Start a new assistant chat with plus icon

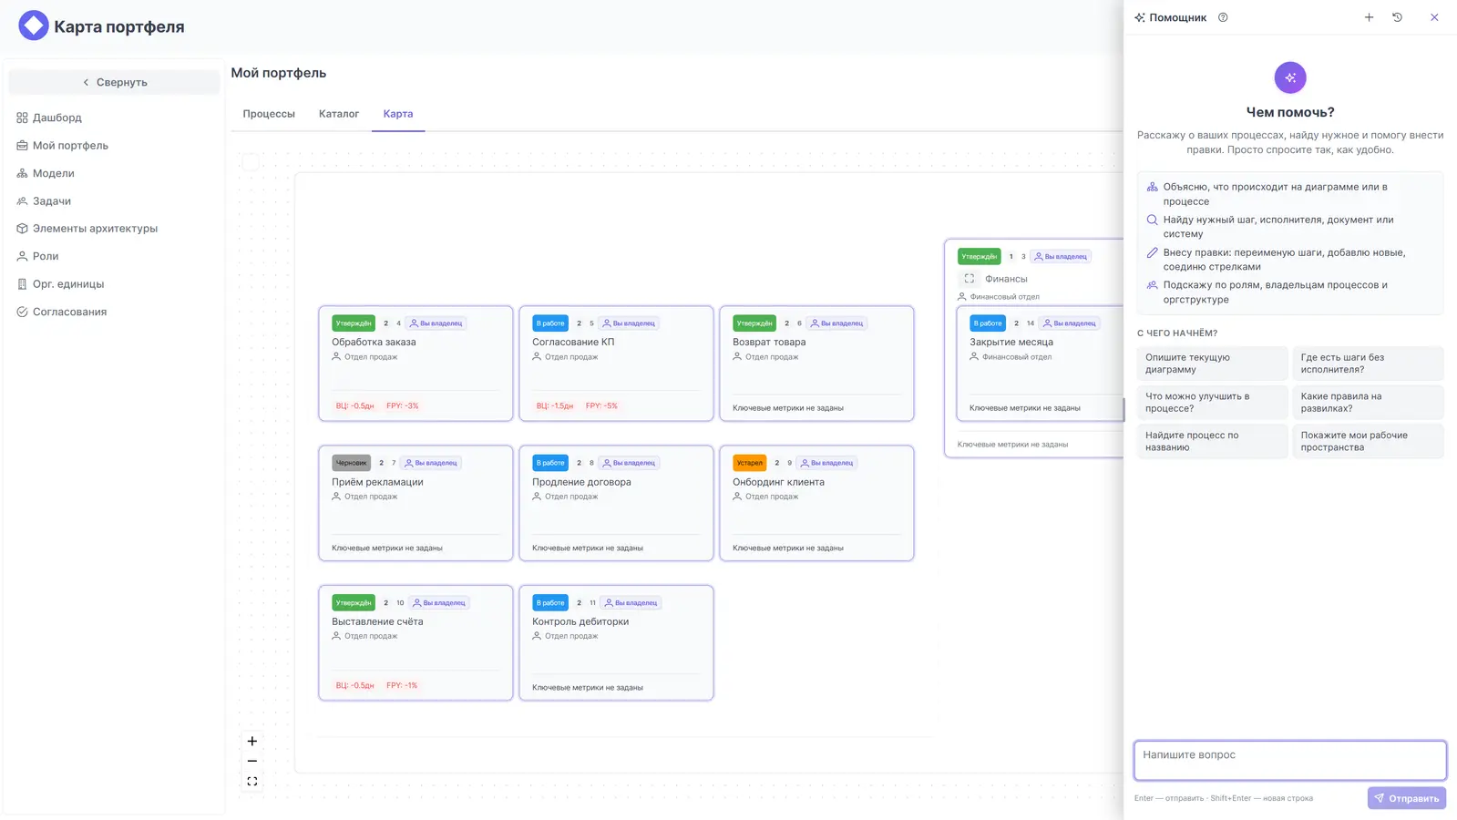[1369, 17]
